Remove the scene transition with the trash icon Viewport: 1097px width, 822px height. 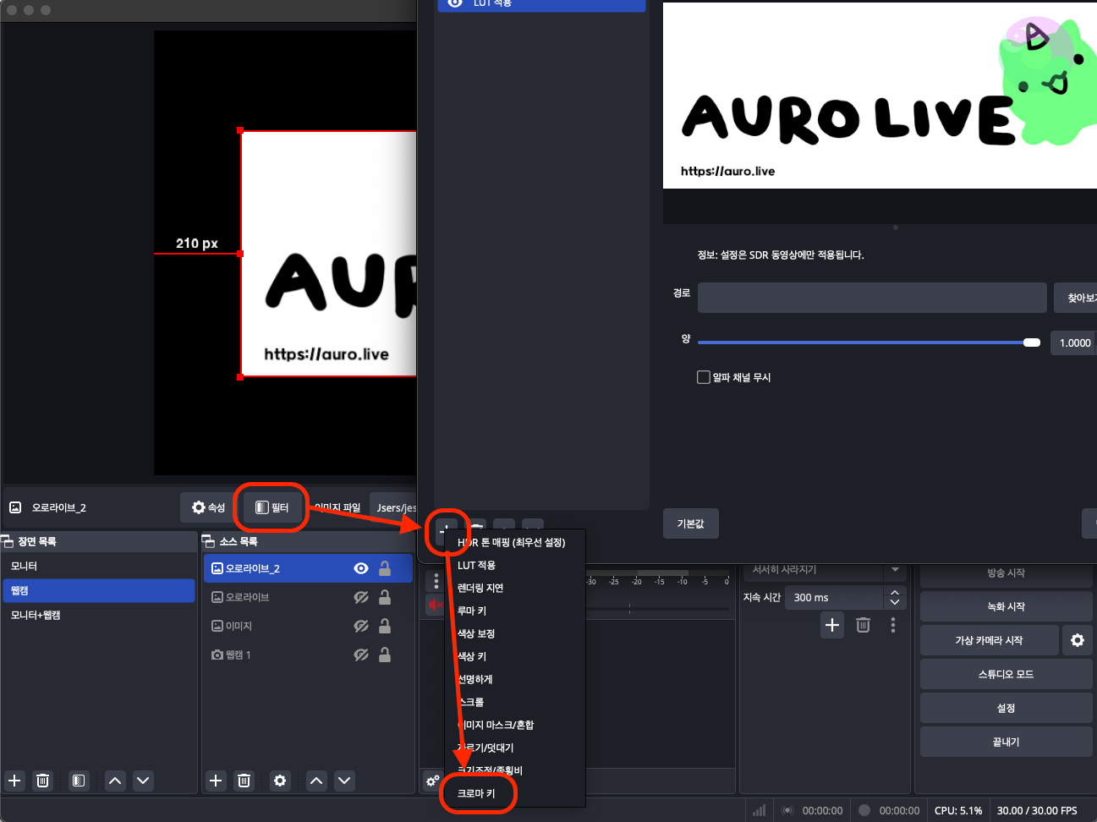pyautogui.click(x=863, y=625)
